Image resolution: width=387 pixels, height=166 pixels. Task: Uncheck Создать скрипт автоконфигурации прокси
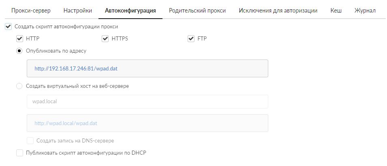coord(9,27)
